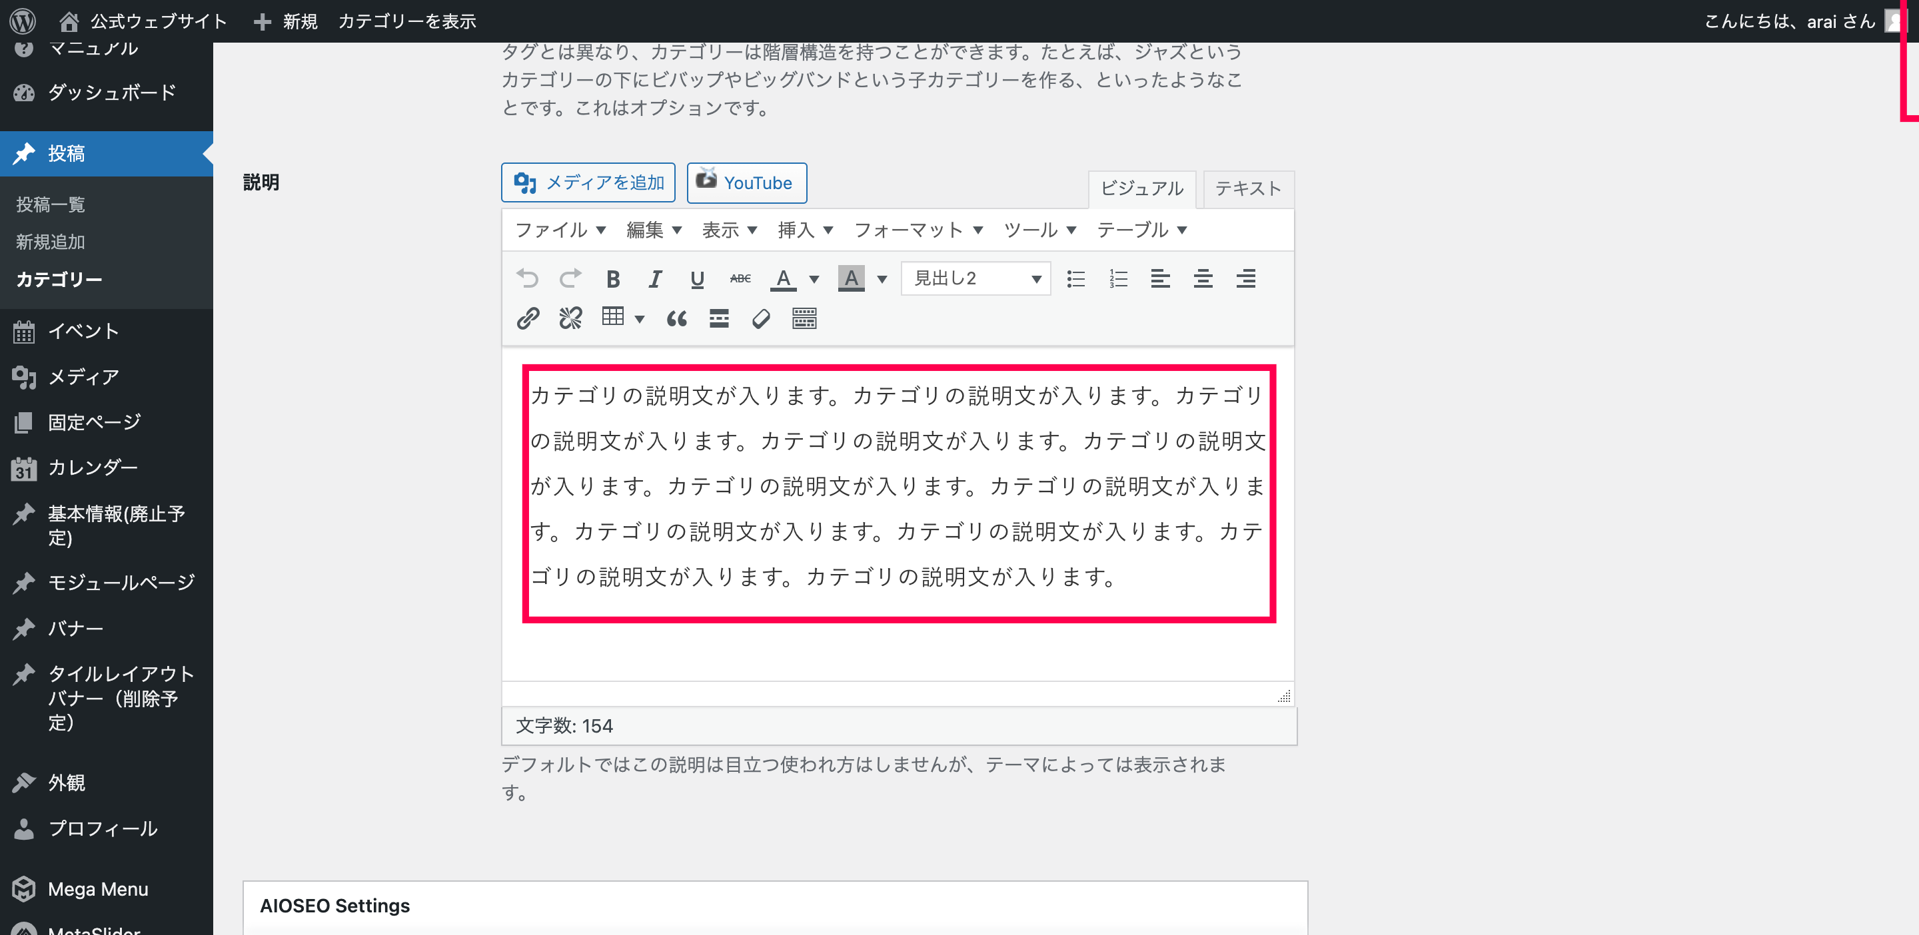Click the Undo icon in editor toolbar

pyautogui.click(x=528, y=278)
